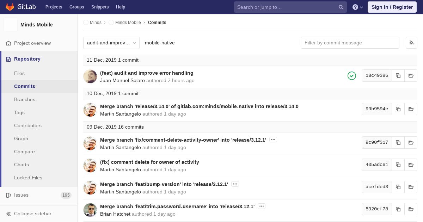Open the Projects menu

pos(54,7)
